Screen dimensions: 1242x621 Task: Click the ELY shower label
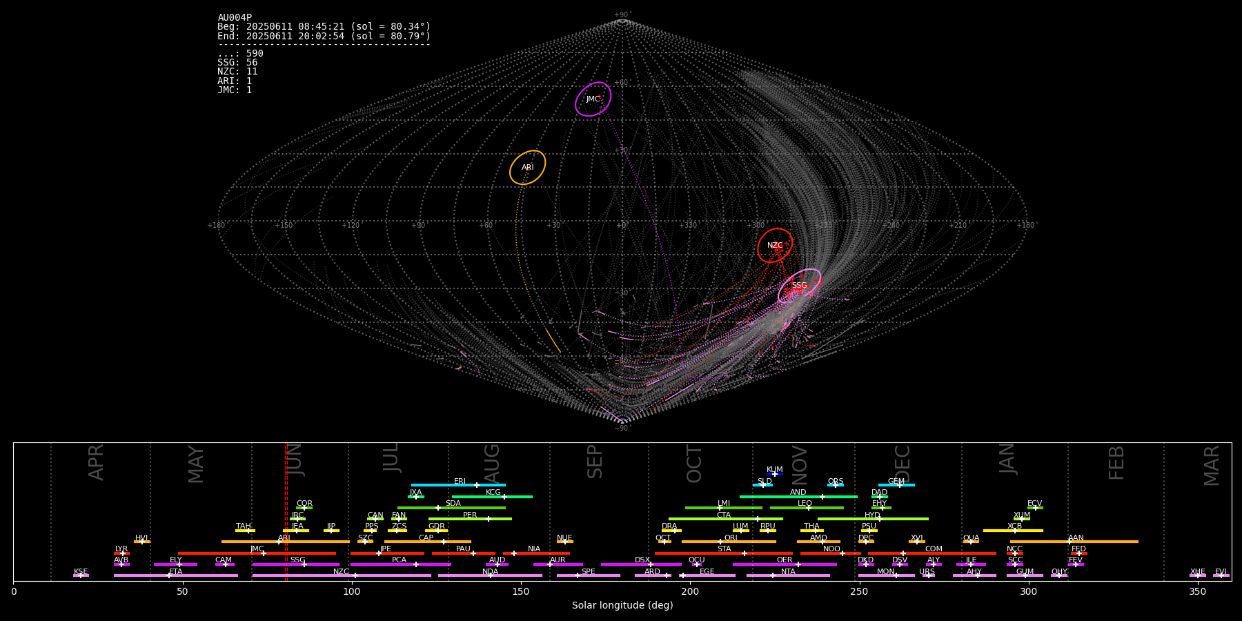coord(175,560)
